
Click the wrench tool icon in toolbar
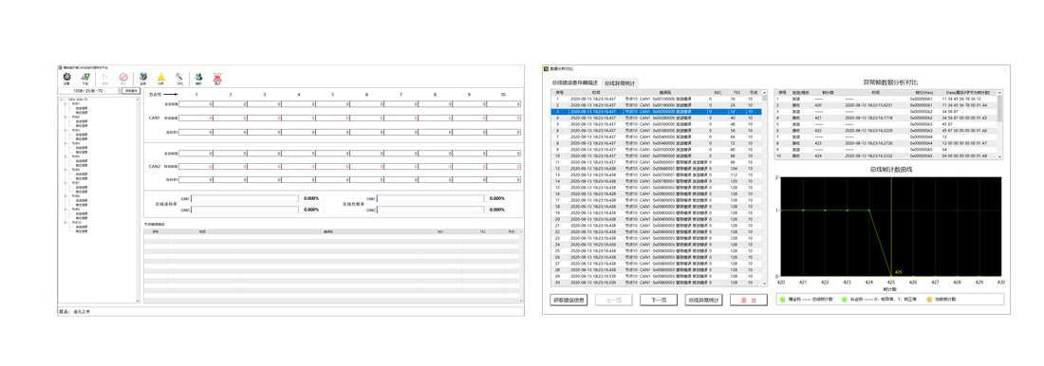(179, 77)
